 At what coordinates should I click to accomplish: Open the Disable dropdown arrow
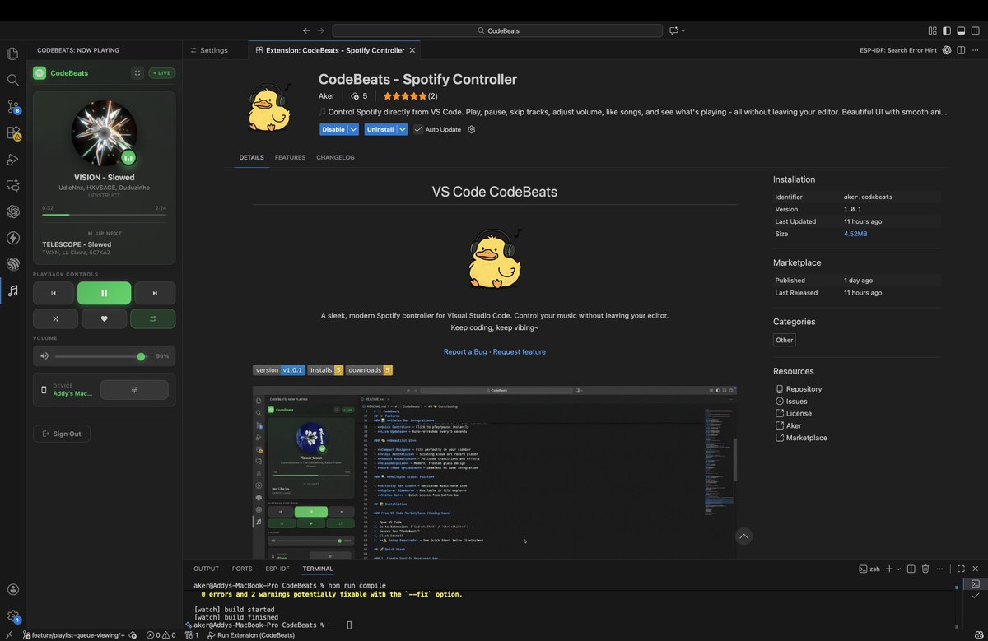click(353, 129)
